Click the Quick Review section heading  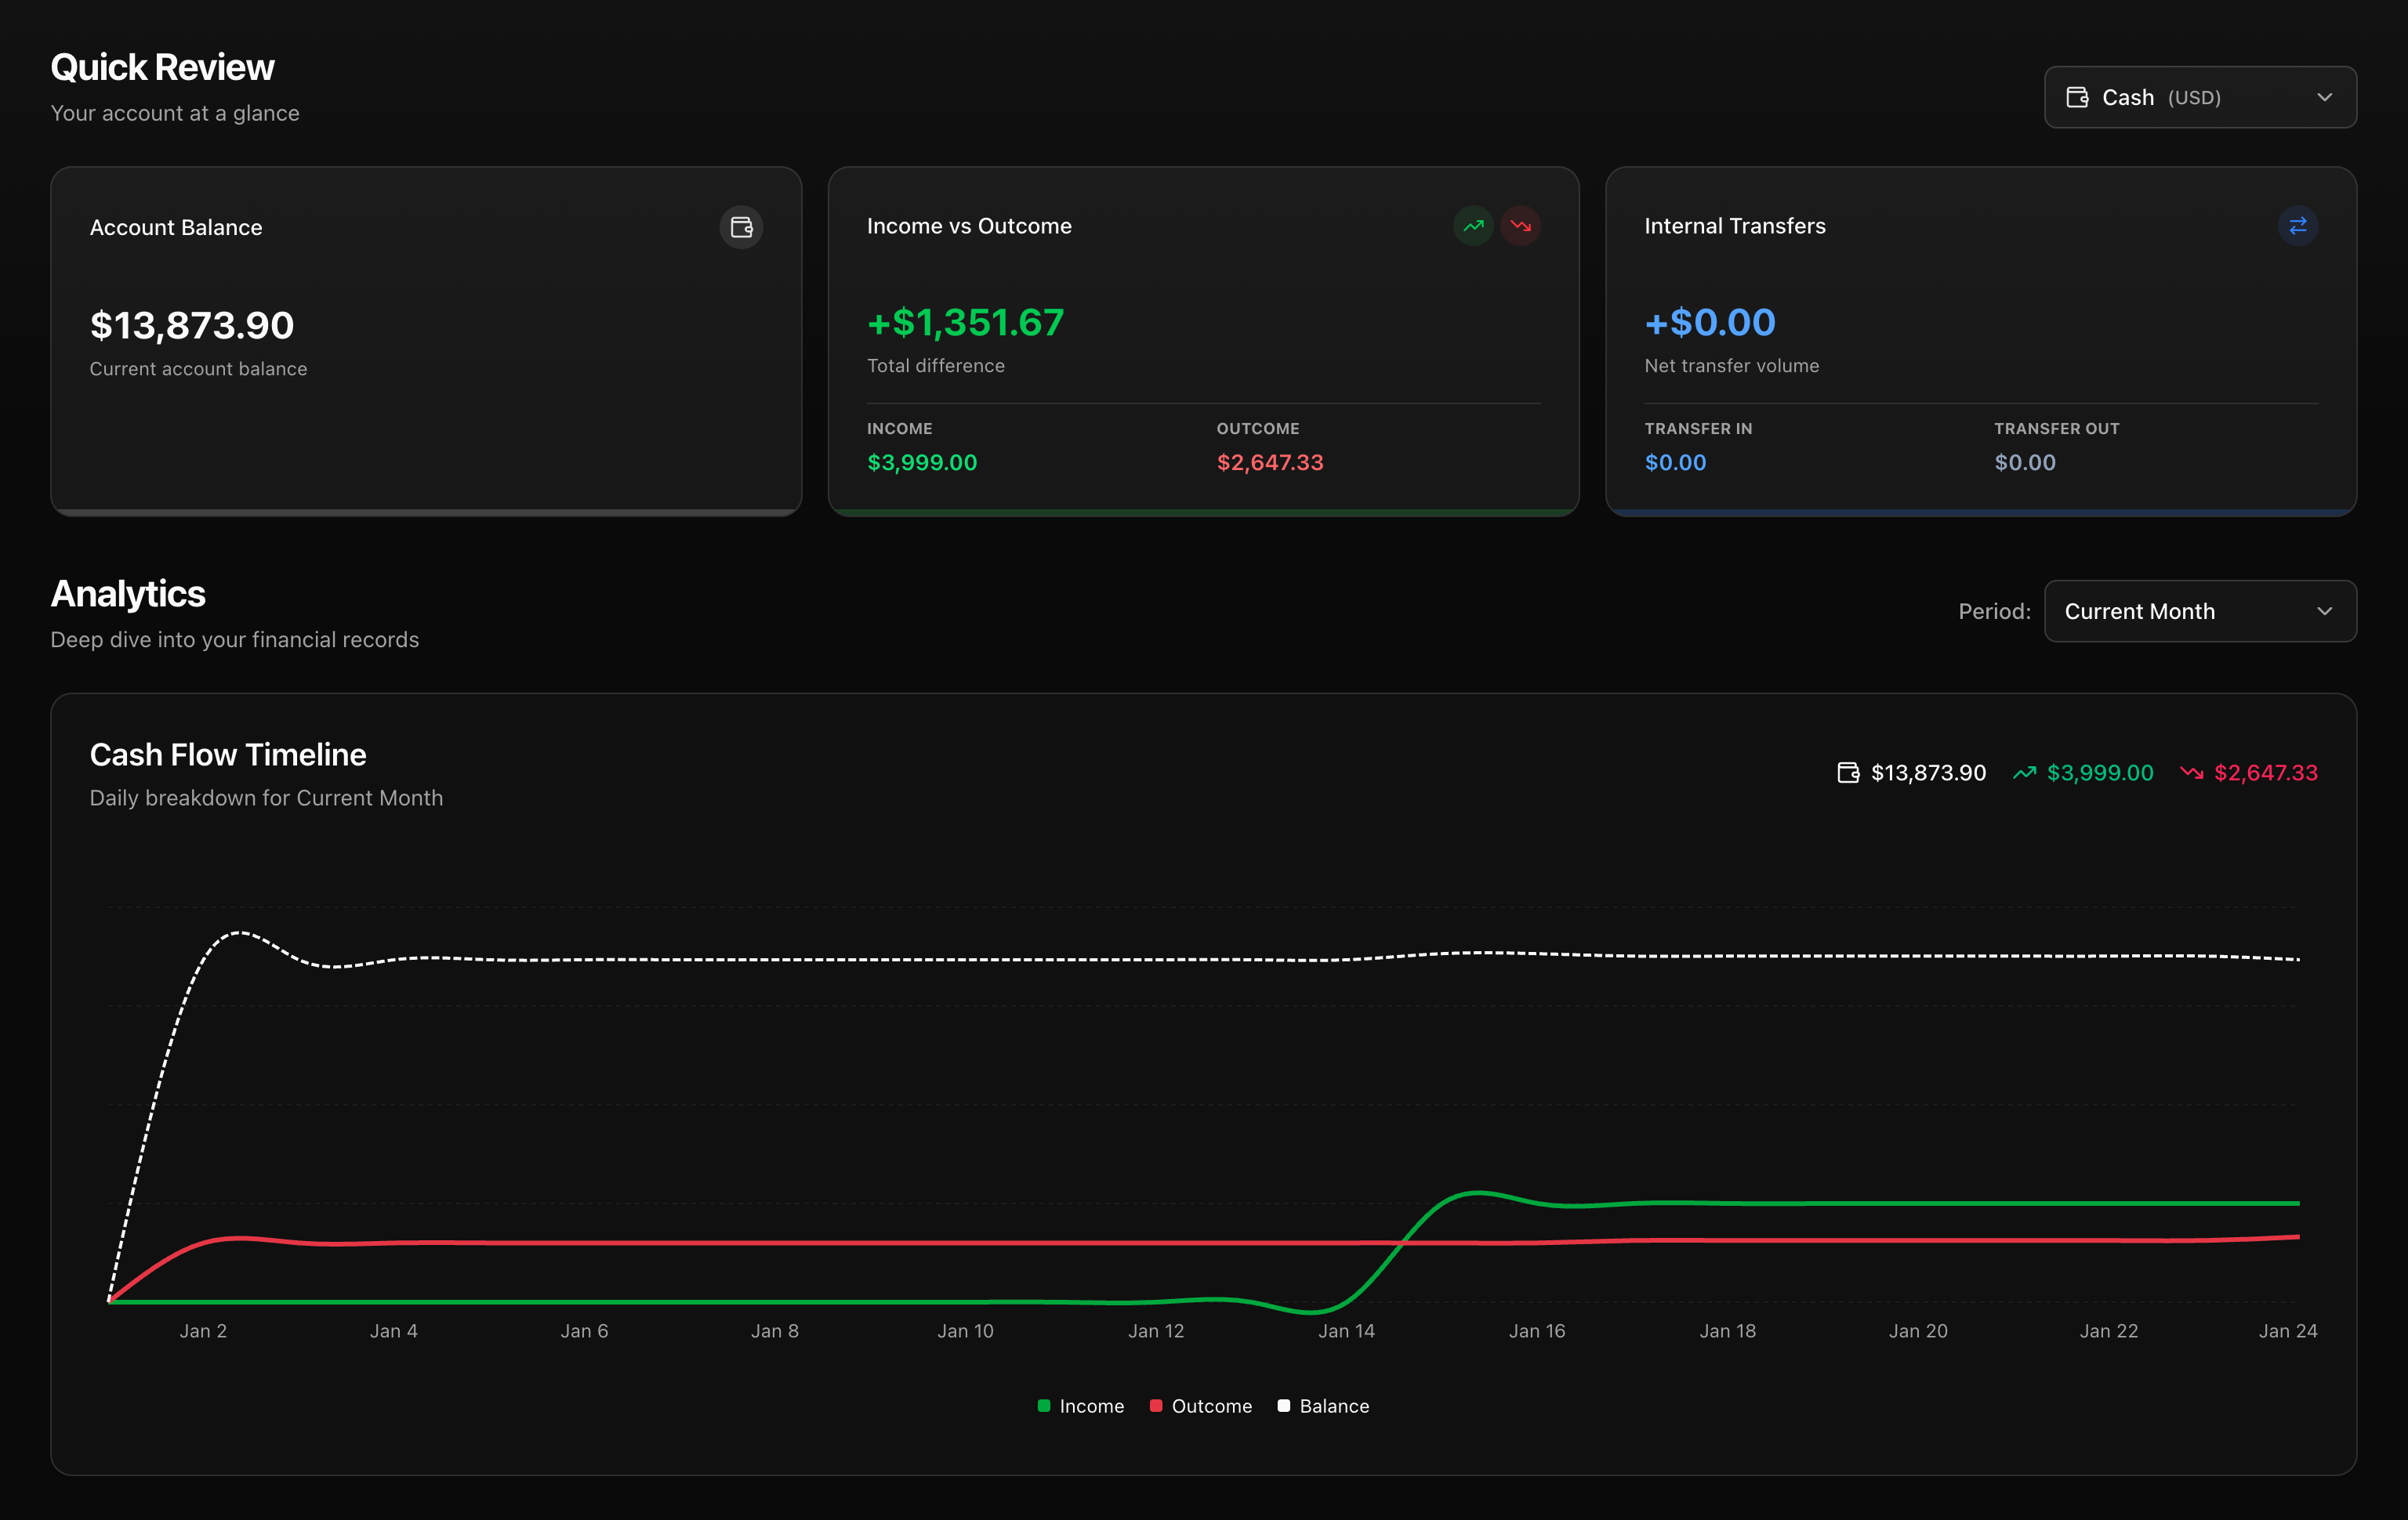click(162, 66)
